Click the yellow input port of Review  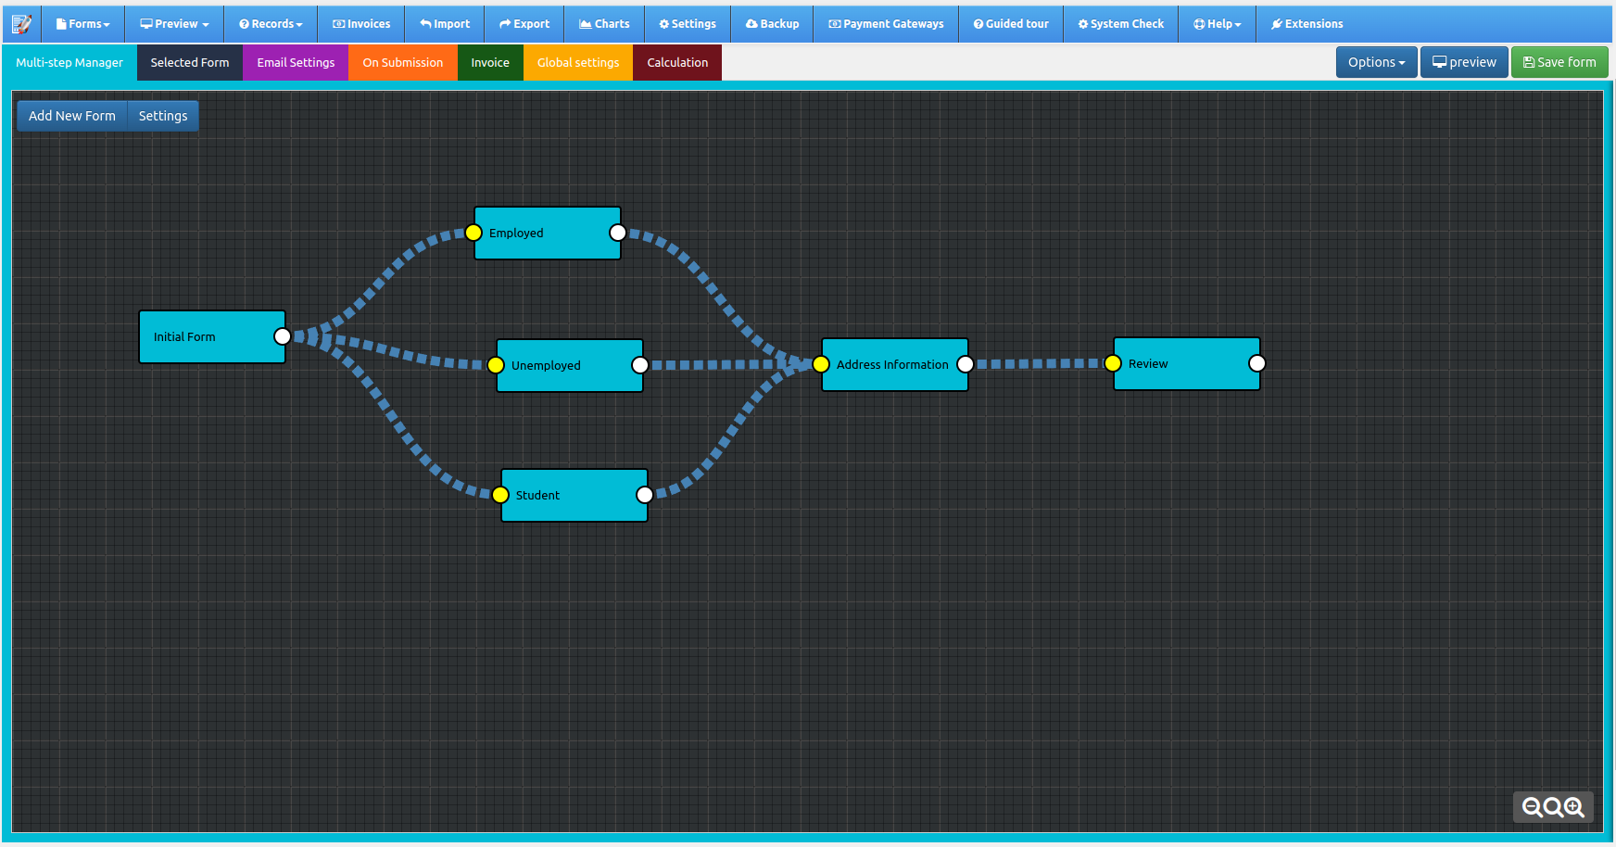(1113, 363)
